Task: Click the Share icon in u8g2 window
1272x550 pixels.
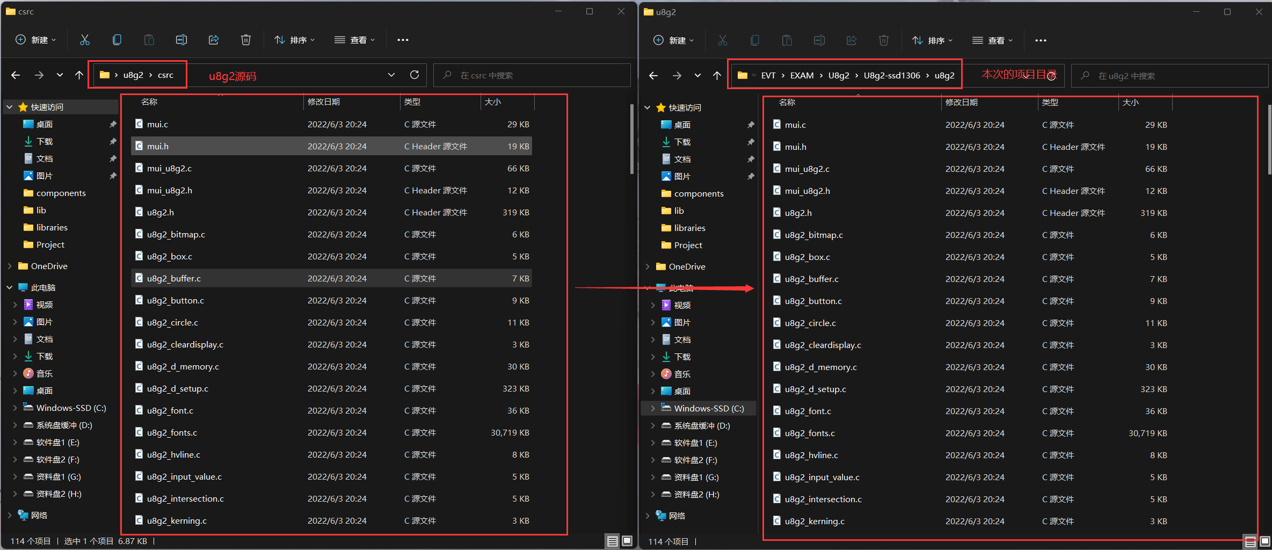Action: point(852,40)
